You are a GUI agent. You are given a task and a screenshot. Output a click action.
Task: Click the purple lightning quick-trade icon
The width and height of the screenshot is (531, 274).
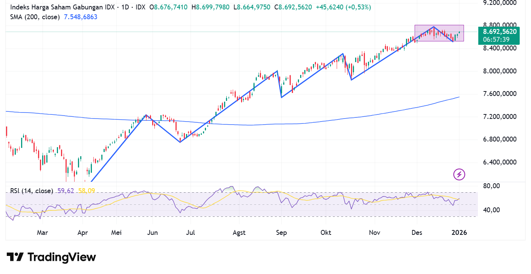pyautogui.click(x=459, y=175)
